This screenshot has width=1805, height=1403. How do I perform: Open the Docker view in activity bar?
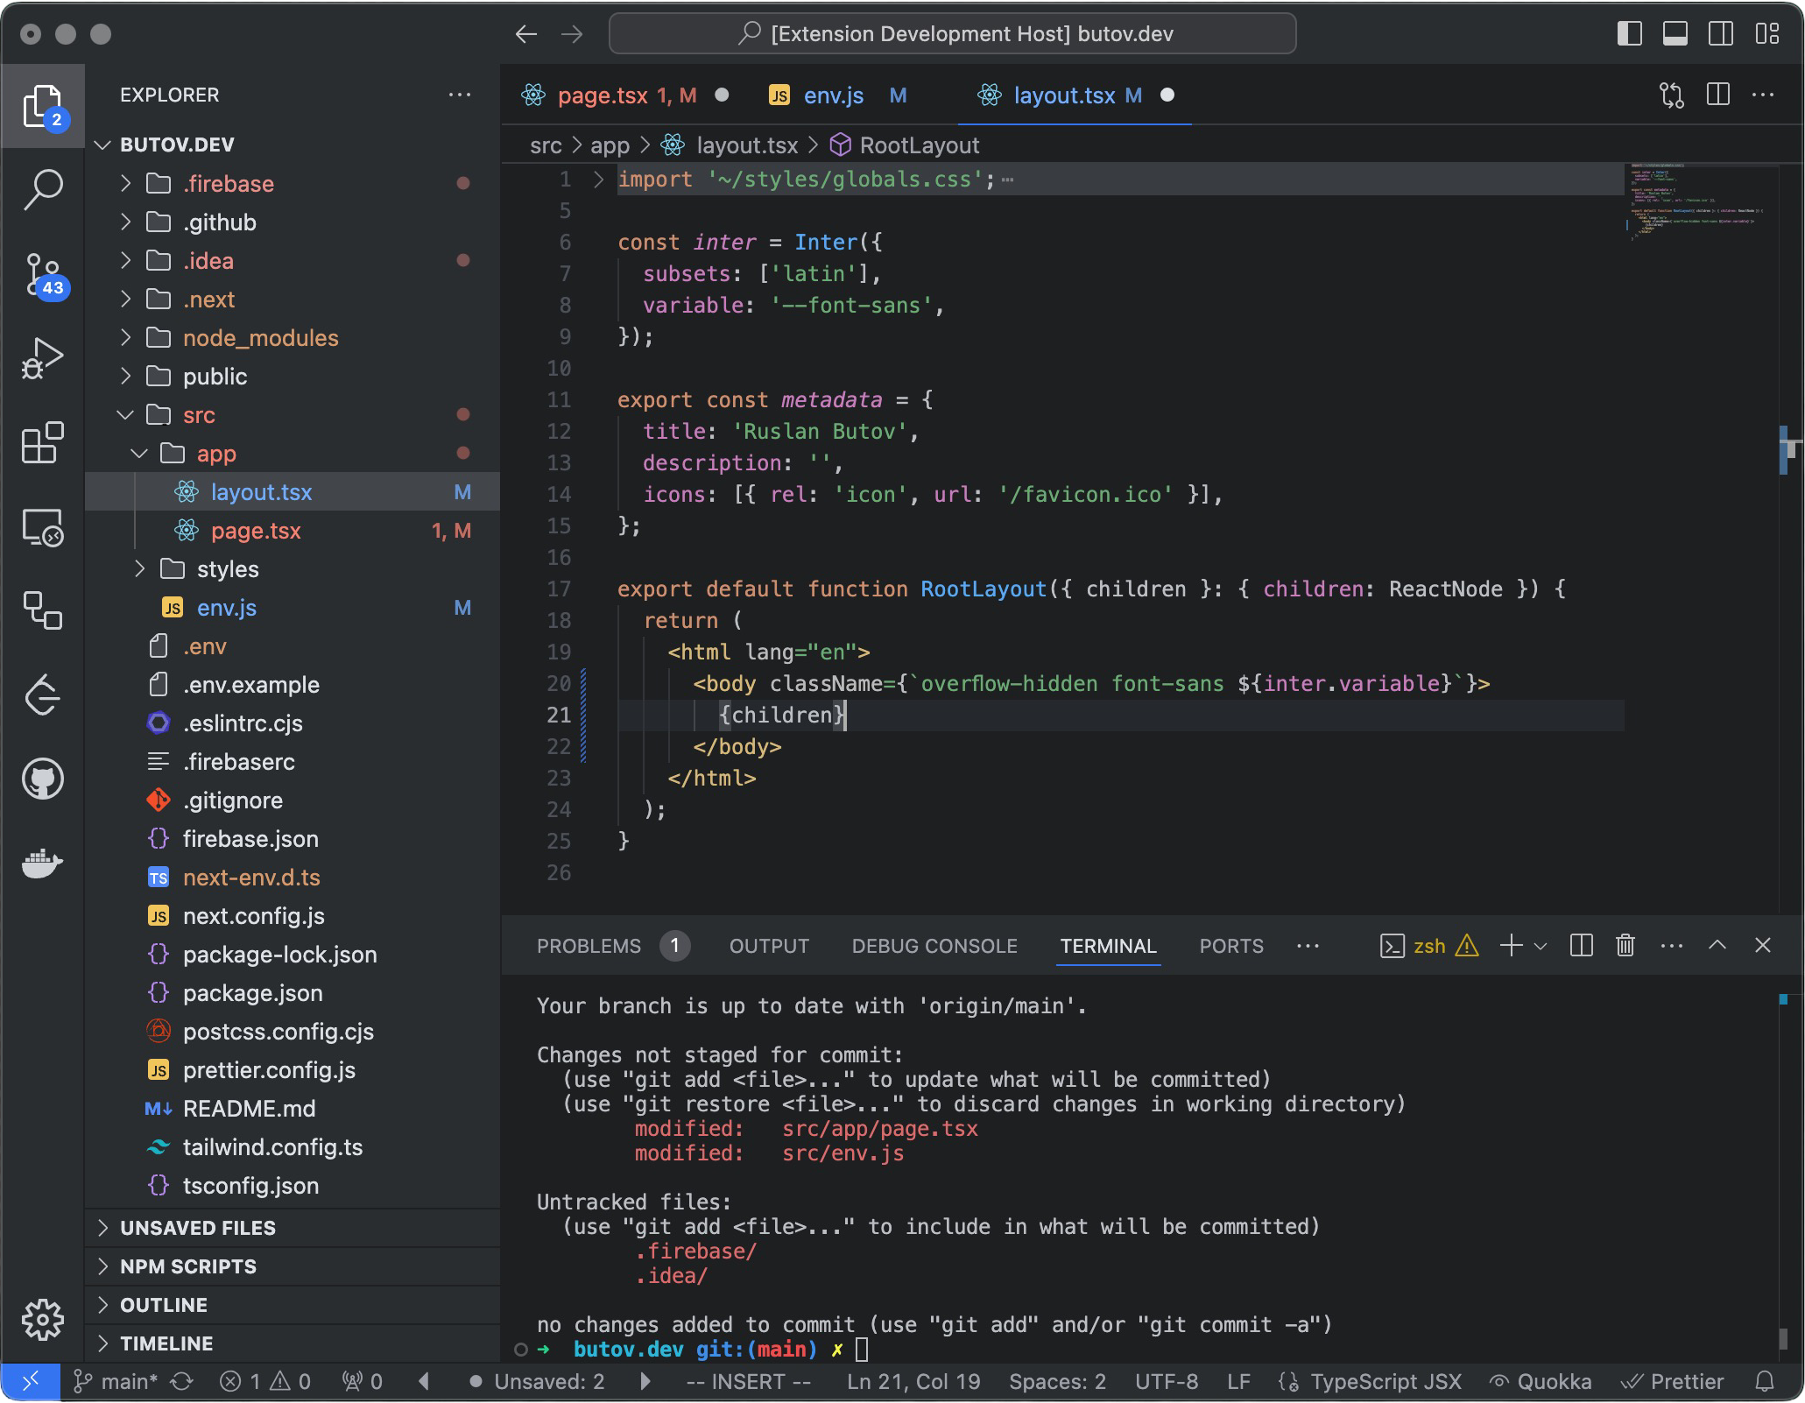coord(43,864)
